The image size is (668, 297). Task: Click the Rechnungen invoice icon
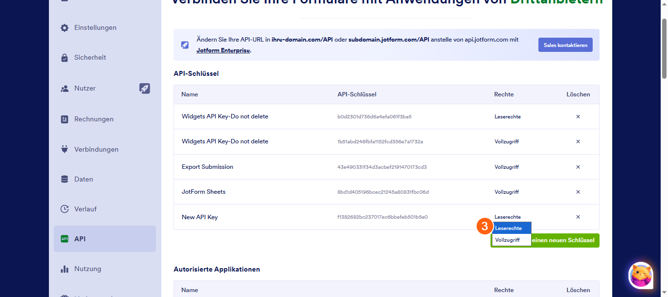[65, 119]
